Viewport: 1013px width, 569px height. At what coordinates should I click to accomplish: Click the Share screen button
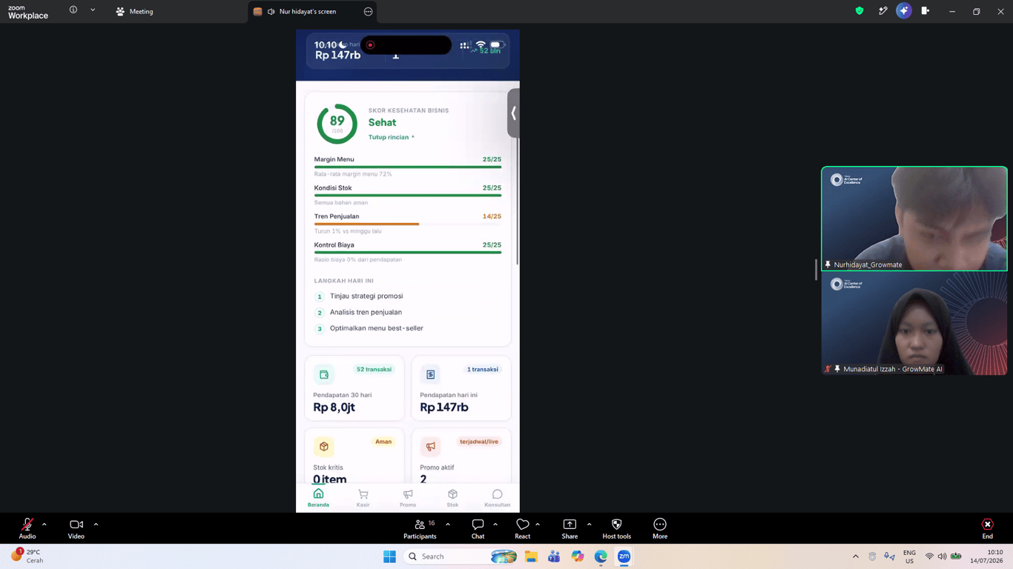(570, 528)
